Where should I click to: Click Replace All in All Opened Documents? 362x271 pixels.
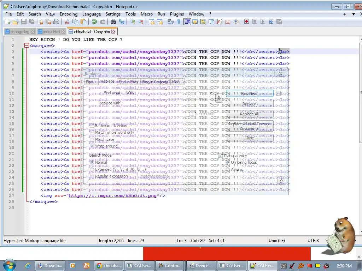click(249, 126)
